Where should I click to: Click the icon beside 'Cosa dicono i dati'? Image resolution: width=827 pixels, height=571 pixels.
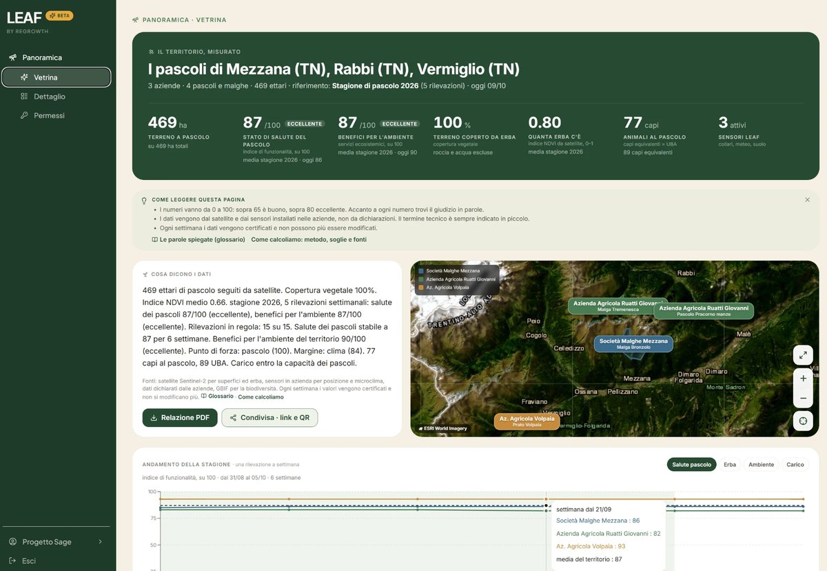coord(145,274)
